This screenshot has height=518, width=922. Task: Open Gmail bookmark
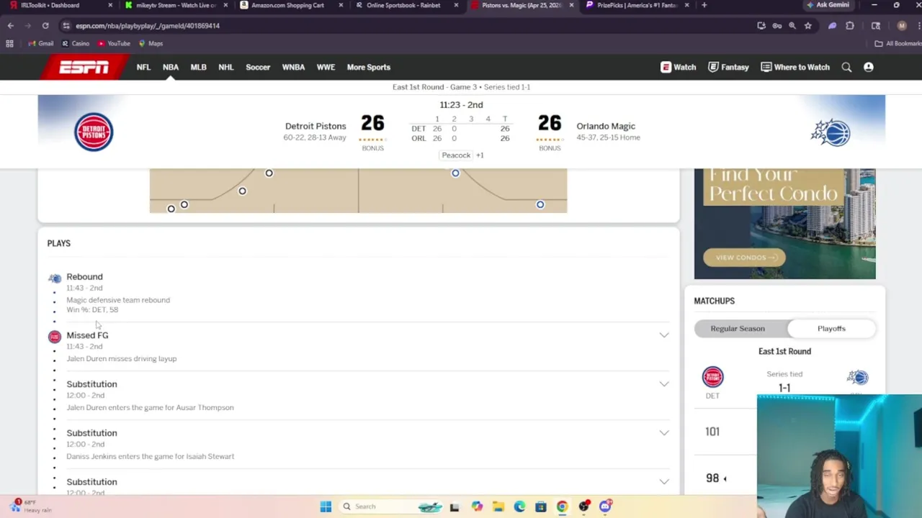[40, 43]
